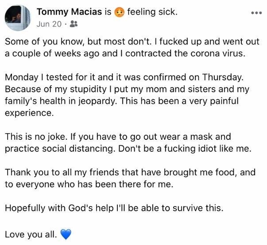
Task: Click the 'Love you all.' text
Action: 31,234
